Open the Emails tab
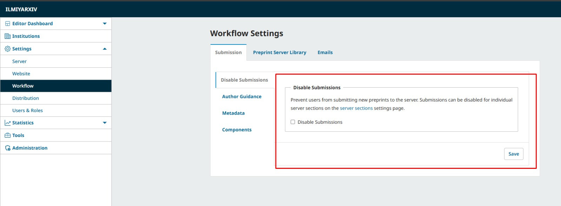The width and height of the screenshot is (561, 206). [325, 53]
